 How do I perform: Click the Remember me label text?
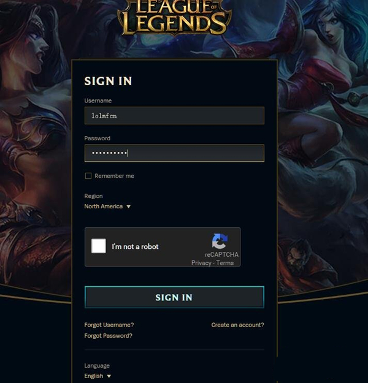114,176
